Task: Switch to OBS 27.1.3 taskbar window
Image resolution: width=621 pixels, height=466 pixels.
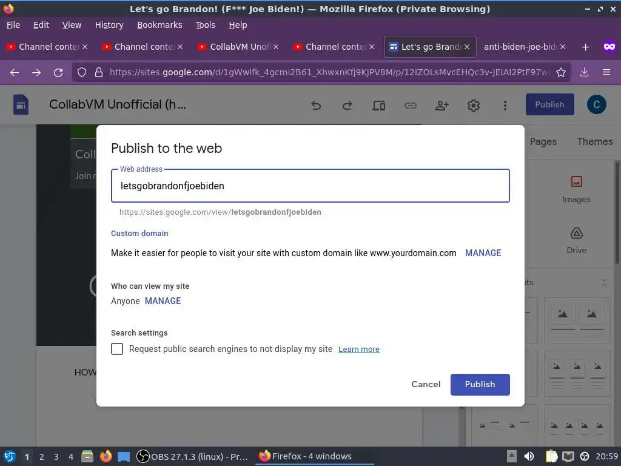Action: point(192,456)
